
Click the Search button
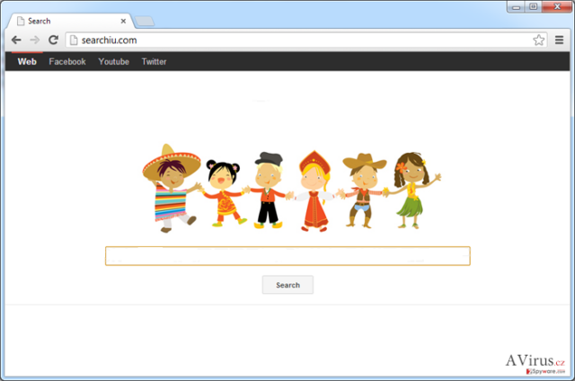click(x=287, y=285)
